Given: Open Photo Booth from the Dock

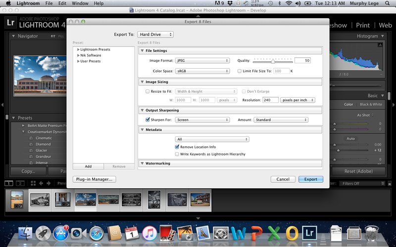Looking at the screenshot, I should [x=167, y=233].
